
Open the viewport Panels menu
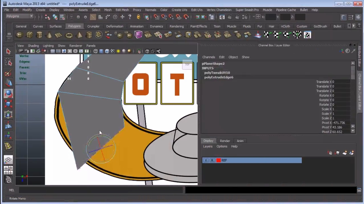91,46
